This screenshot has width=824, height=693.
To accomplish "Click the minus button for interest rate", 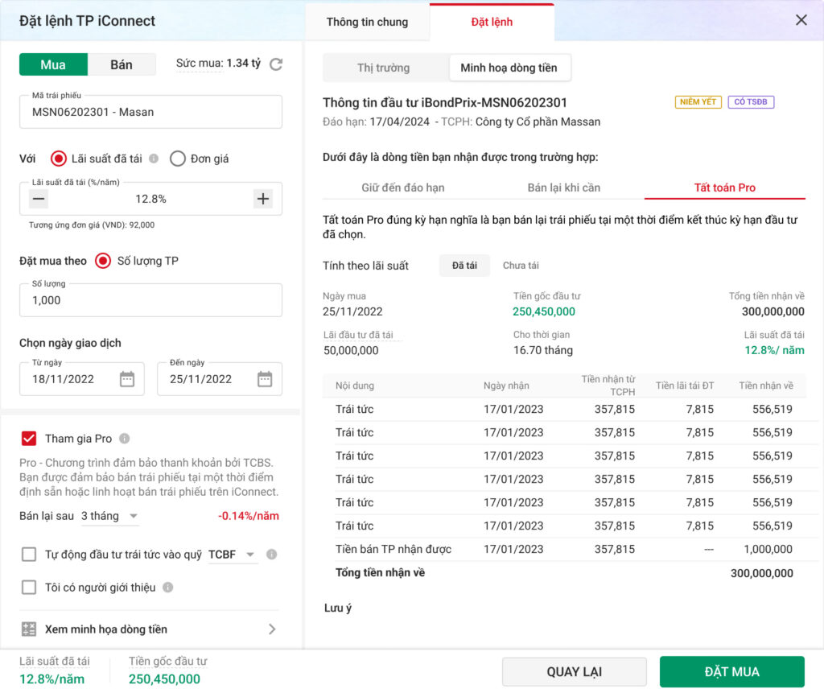I will point(39,199).
